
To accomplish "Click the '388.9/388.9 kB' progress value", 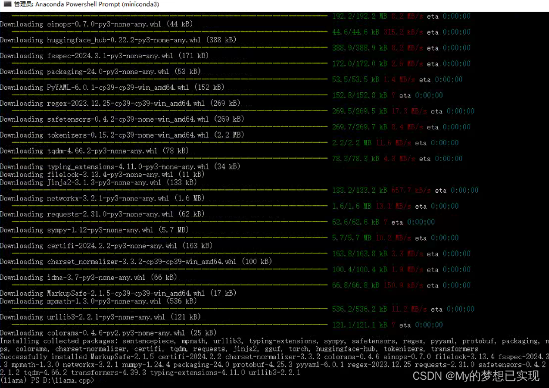I will pyautogui.click(x=360, y=48).
